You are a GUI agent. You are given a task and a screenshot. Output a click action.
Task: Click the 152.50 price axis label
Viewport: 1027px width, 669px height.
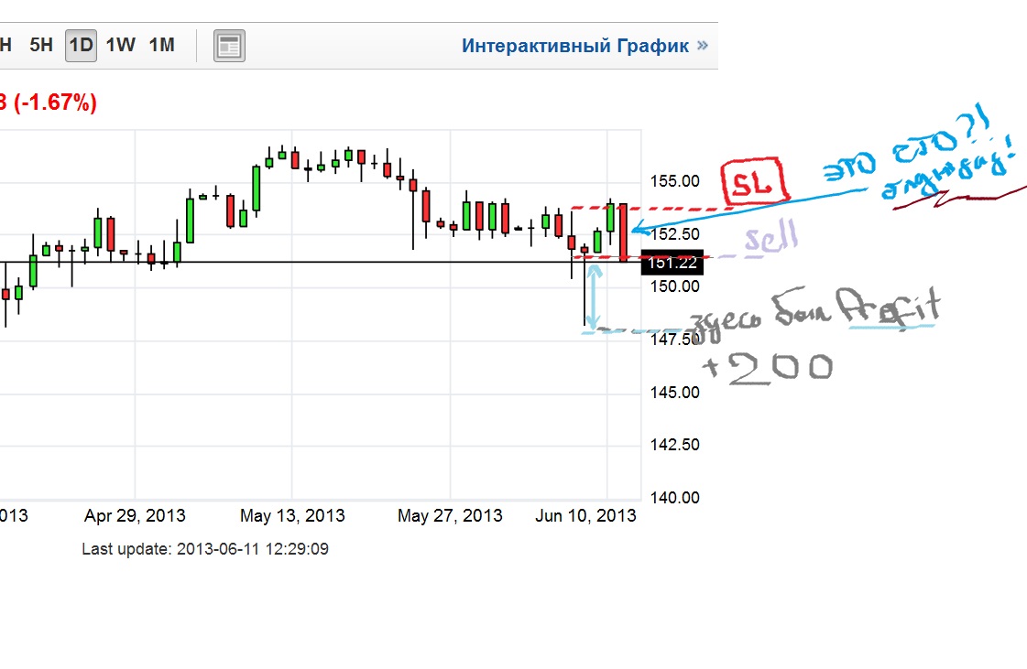(674, 233)
